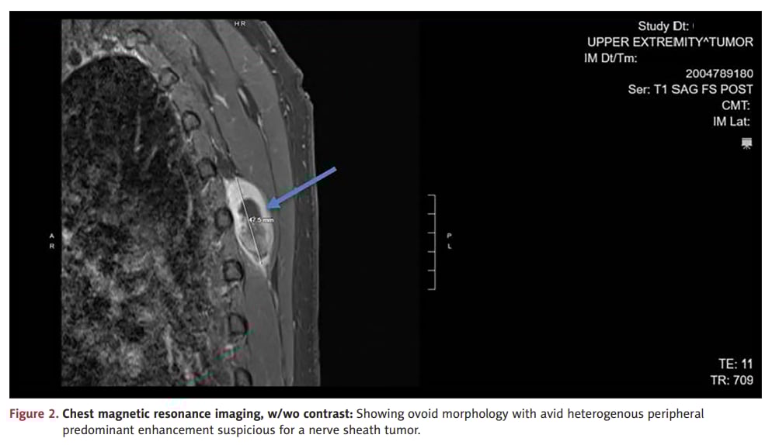The image size is (772, 445).
Task: Click the Figure 2. caption label
Action: tap(33, 414)
